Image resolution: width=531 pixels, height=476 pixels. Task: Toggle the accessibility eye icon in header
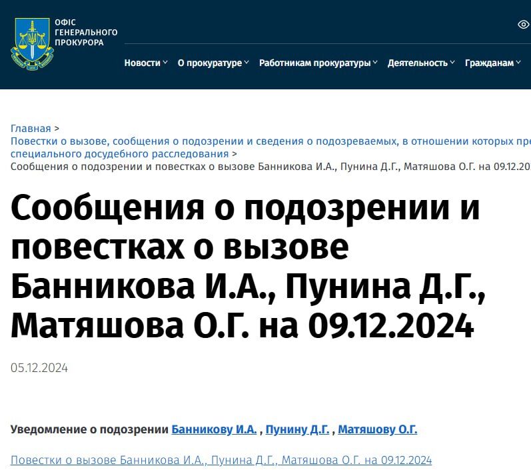(x=523, y=25)
